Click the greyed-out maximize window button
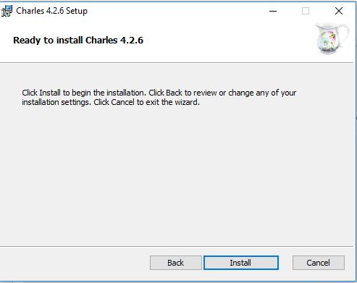357x283 pixels. pyautogui.click(x=306, y=11)
